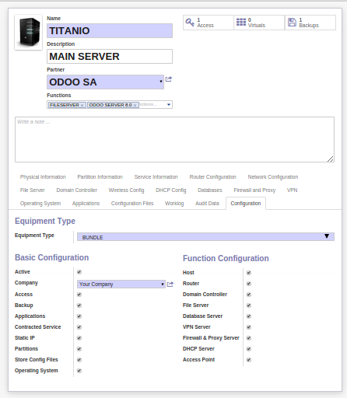Toggle the Router function checkbox
The image size is (347, 398).
coord(249,284)
